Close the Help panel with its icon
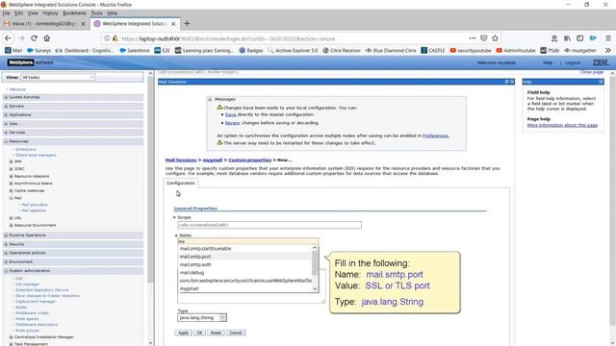This screenshot has width=616, height=346. pyautogui.click(x=601, y=82)
